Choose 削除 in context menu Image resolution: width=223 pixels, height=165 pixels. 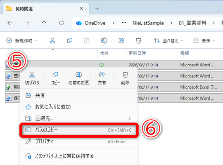pyautogui.click(x=125, y=78)
